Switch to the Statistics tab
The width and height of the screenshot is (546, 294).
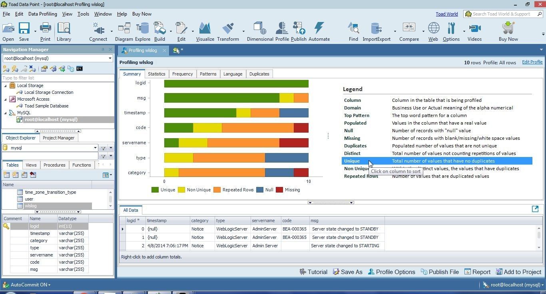pyautogui.click(x=156, y=74)
